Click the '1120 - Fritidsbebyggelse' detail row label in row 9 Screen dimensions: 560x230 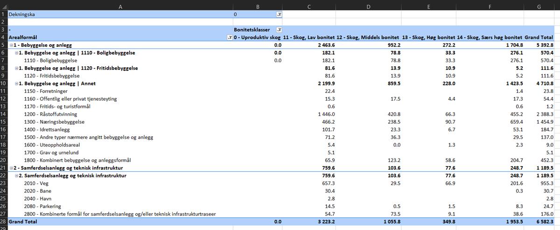(52, 76)
